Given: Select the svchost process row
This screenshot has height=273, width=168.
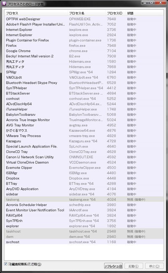Looking at the screenshot, I should point(84,242).
